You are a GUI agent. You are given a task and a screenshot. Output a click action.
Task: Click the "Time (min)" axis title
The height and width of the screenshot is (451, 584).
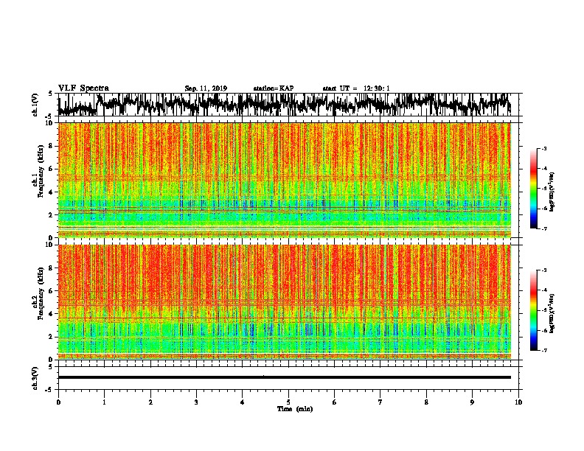click(295, 409)
